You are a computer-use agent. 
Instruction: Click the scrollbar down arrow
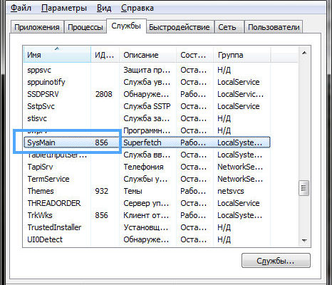coord(304,241)
